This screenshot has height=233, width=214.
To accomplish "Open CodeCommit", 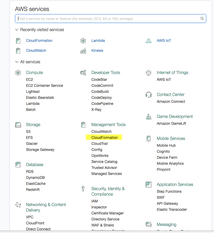I will click(102, 86).
